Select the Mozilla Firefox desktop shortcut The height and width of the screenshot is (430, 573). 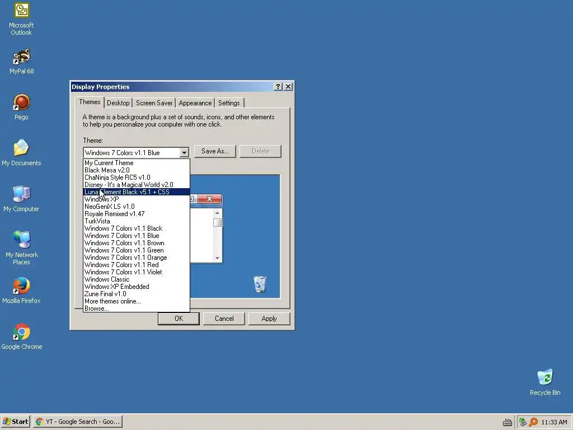(21, 291)
